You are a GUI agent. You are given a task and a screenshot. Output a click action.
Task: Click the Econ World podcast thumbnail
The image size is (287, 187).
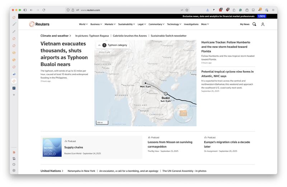pos(52,147)
